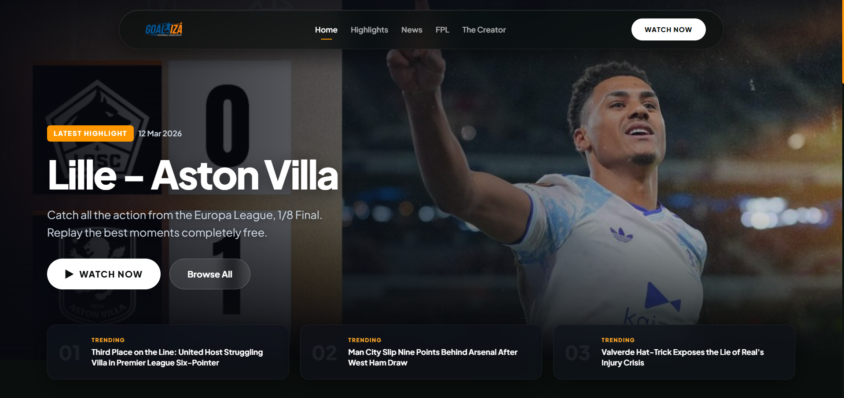Image resolution: width=844 pixels, height=398 pixels.
Task: Click the 03 trending card number
Action: pos(577,353)
